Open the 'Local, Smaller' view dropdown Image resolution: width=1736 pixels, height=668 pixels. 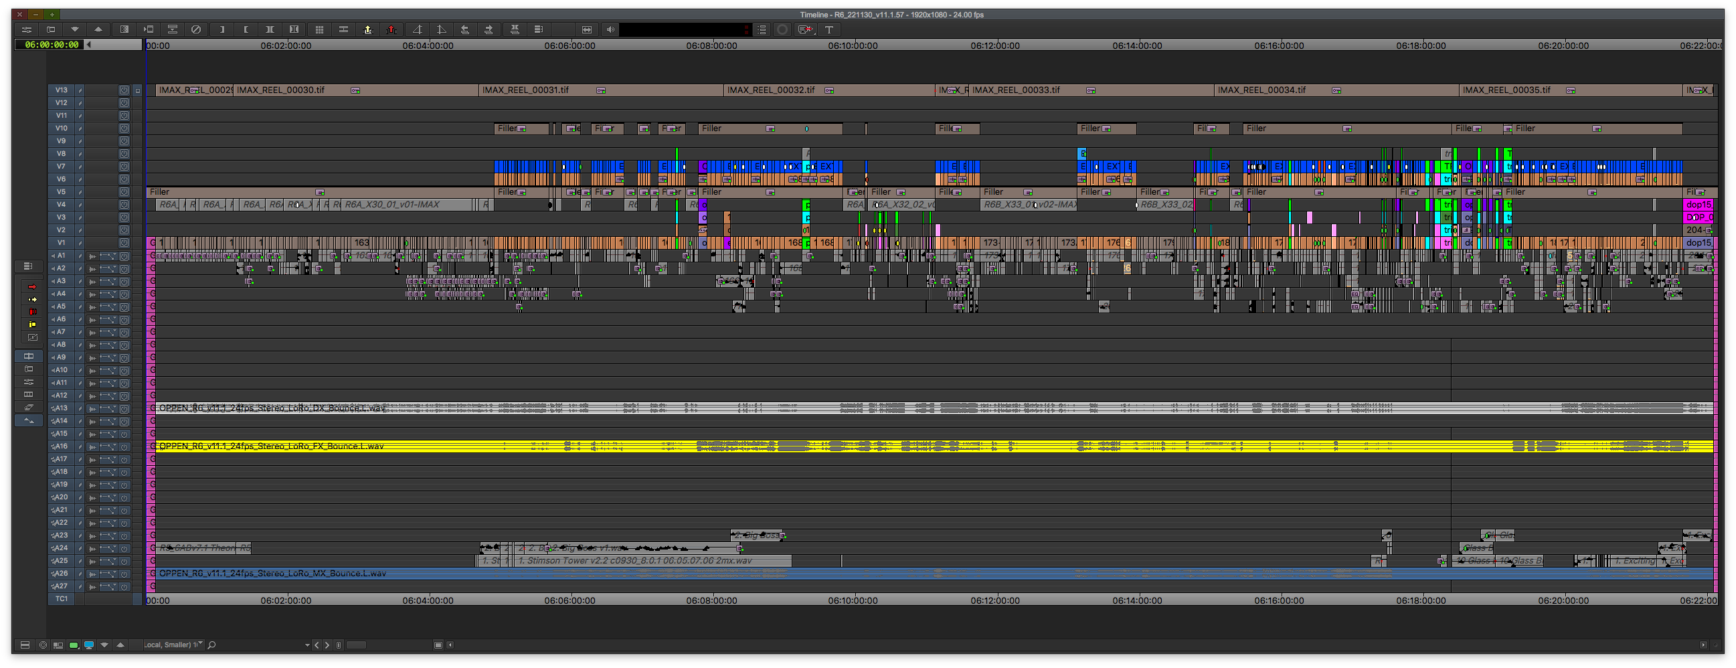coord(173,646)
